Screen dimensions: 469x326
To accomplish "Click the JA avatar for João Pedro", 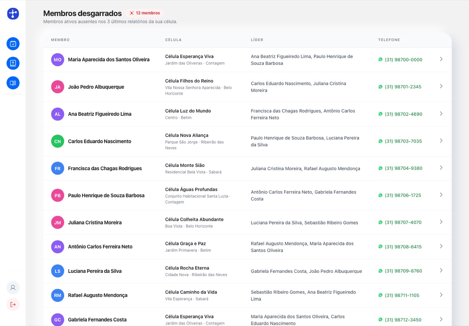I will 58,87.
